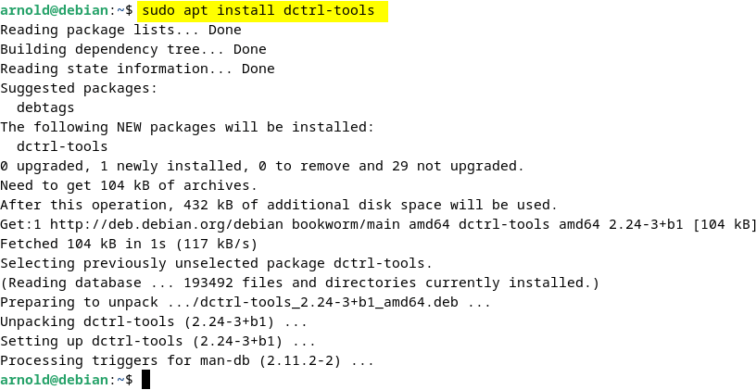Viewport: 756px width, 390px height.
Task: Click the 'Fetched 104 kB in 1s' line
Action: 130,244
